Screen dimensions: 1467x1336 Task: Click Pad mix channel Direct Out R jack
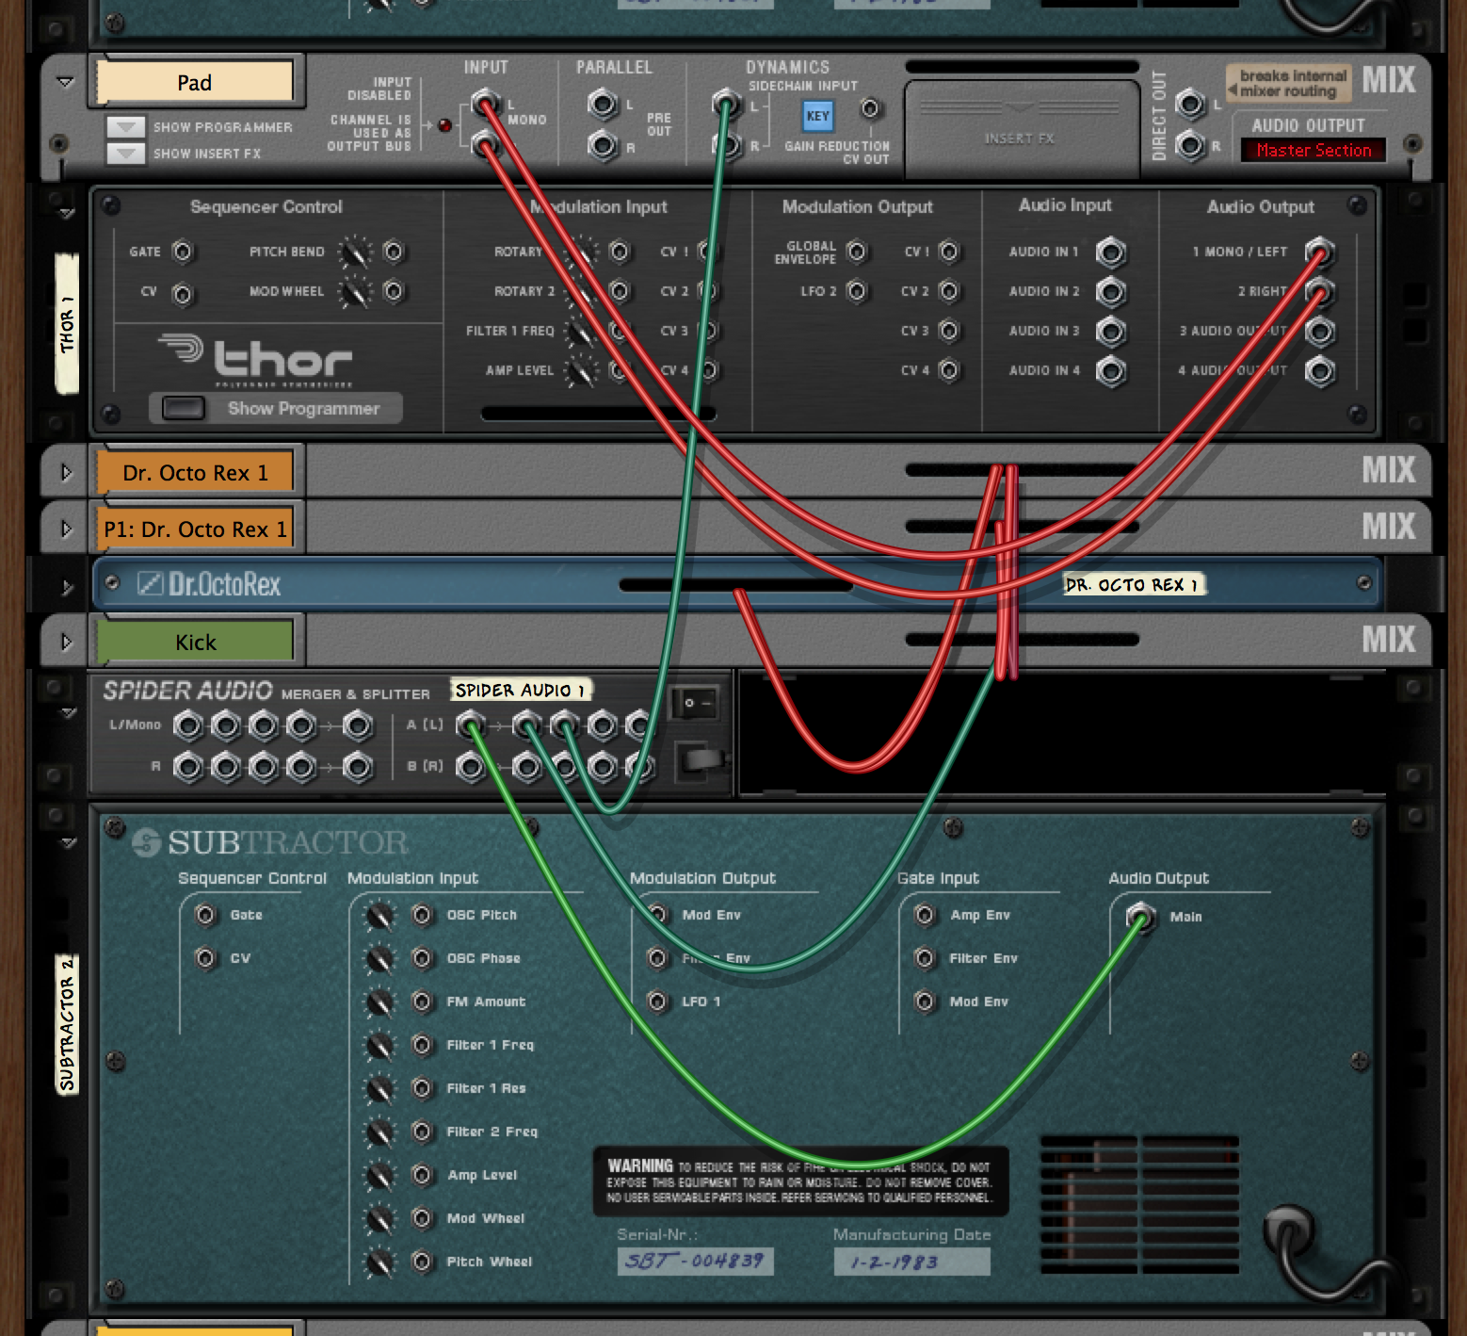[1190, 145]
